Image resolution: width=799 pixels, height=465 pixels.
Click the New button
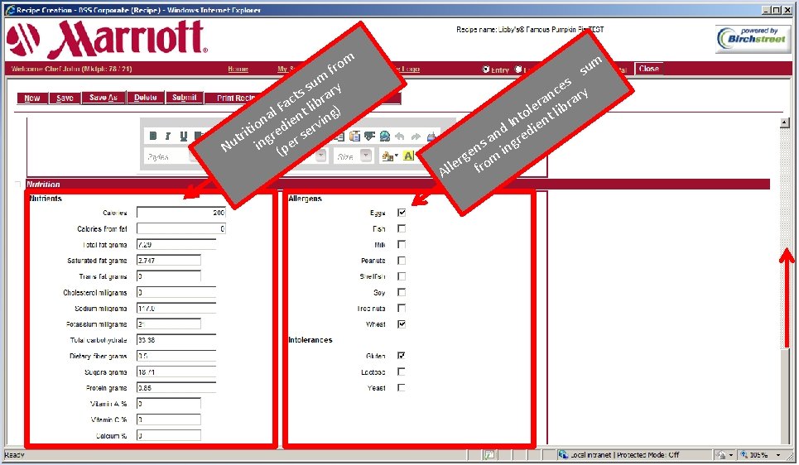pos(32,98)
